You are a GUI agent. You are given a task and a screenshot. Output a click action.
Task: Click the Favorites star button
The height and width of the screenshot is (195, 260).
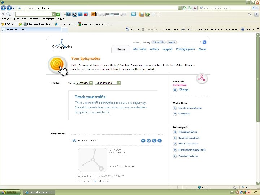tap(8, 24)
